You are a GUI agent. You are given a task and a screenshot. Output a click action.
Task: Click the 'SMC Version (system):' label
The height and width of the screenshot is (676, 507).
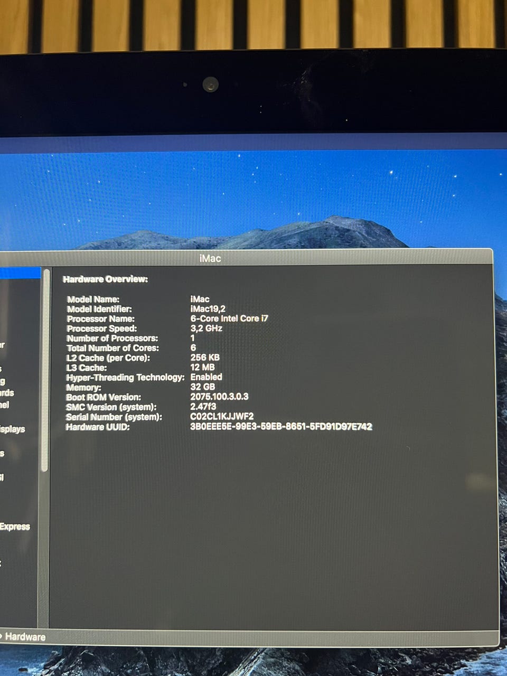click(111, 407)
